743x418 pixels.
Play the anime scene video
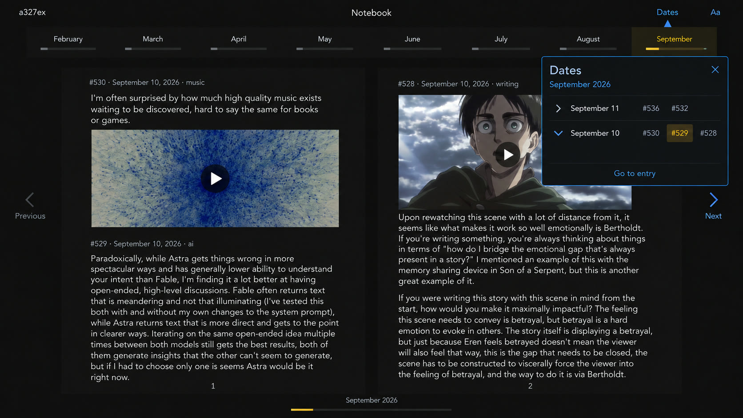tap(508, 155)
